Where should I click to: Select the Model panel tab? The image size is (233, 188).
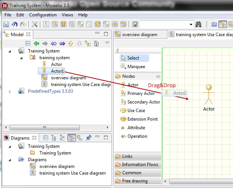coord(18,35)
